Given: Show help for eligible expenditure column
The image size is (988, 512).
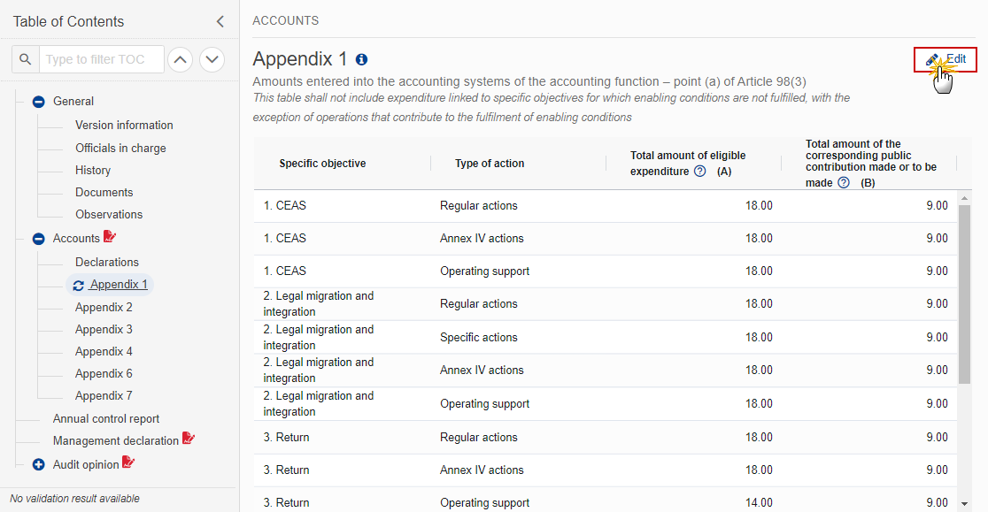Looking at the screenshot, I should (700, 171).
